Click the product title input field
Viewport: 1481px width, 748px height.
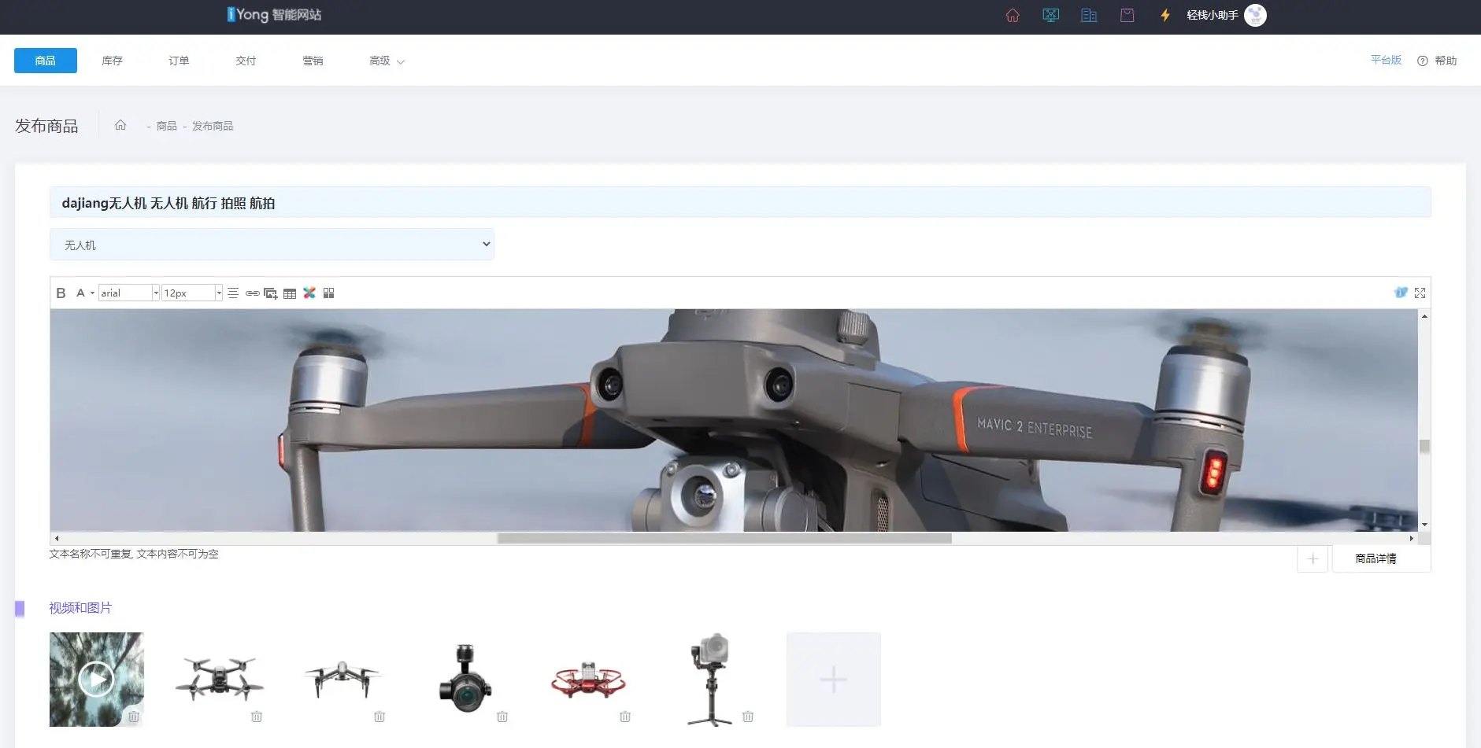tap(739, 203)
